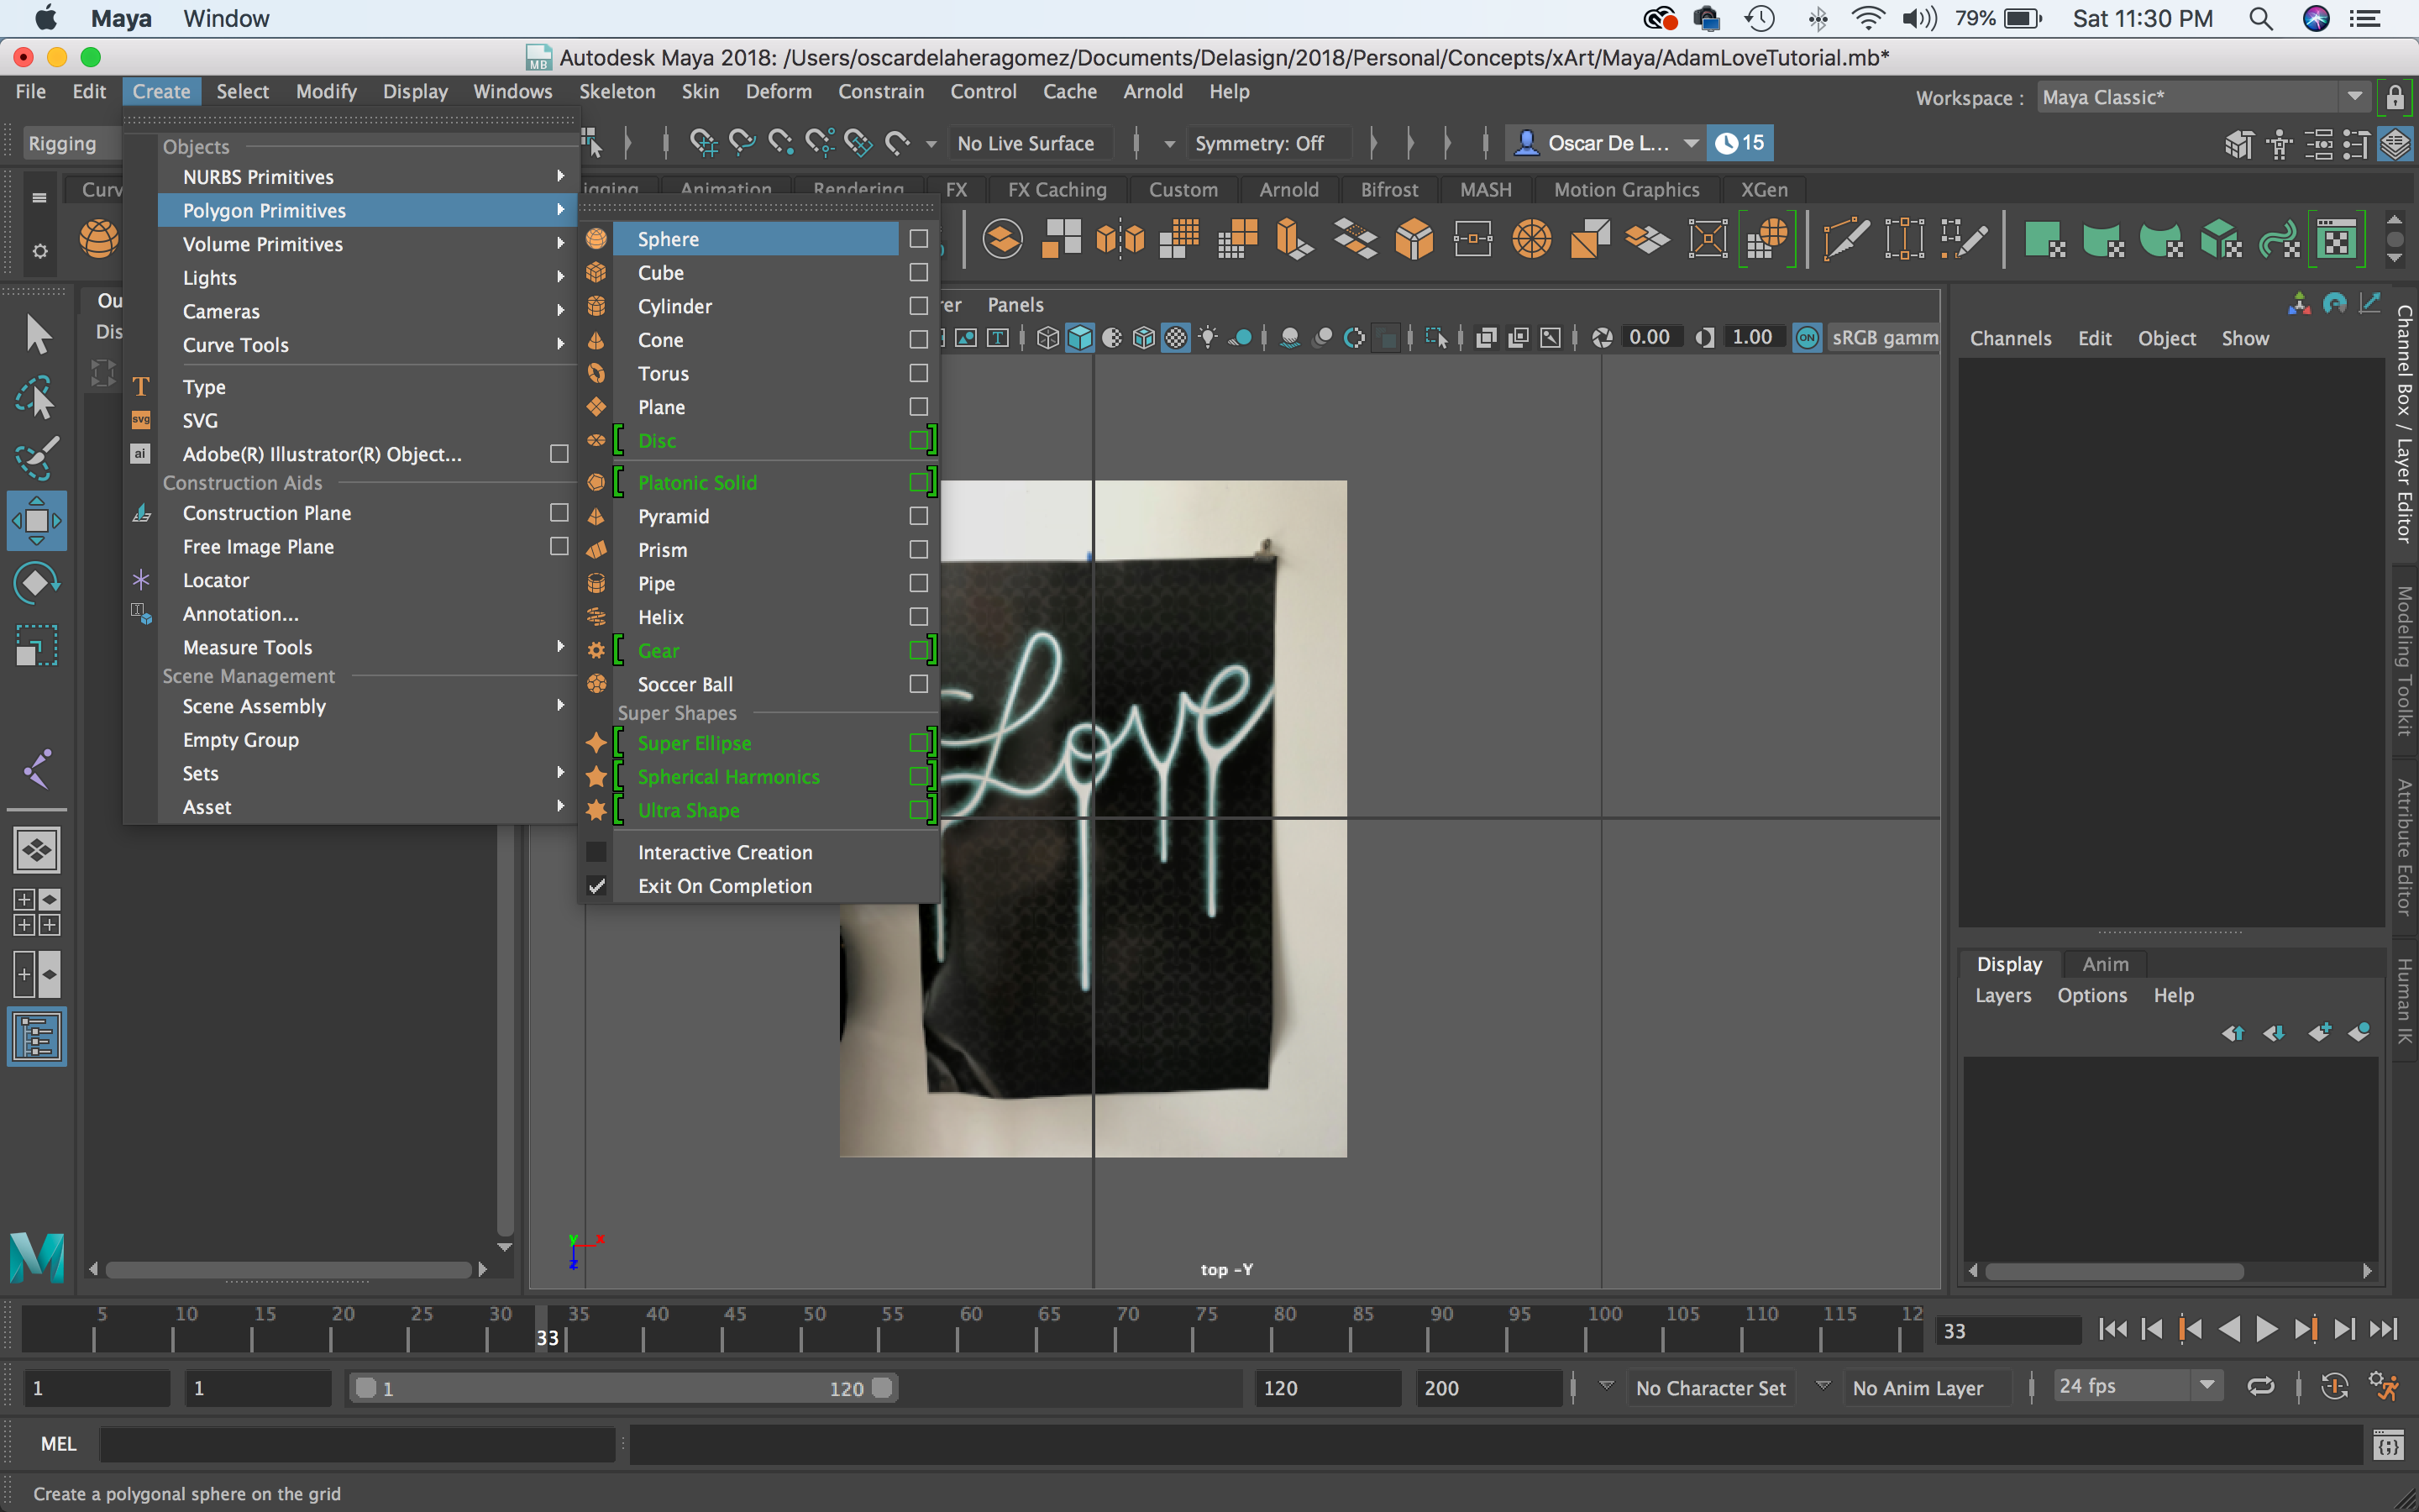This screenshot has height=1512, width=2419.
Task: Open Construction Plane options box
Action: (559, 513)
